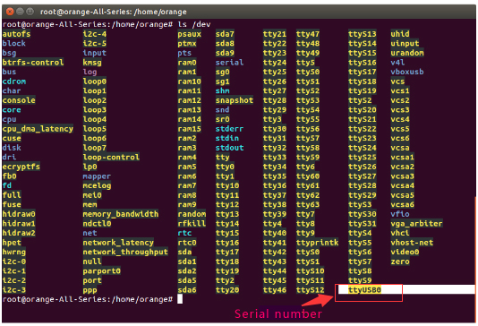Screen dimensions: 478x326
Task: Select the 'rtc0' entry
Action: 187,243
